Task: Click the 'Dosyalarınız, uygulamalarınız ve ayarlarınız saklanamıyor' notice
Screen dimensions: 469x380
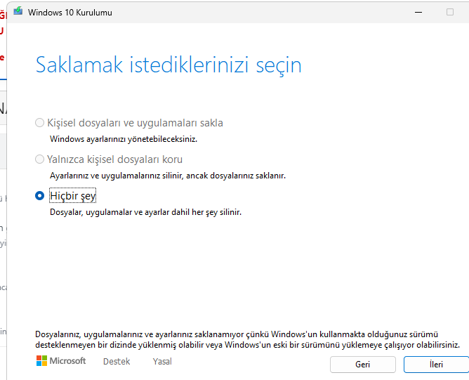Action: click(x=247, y=339)
